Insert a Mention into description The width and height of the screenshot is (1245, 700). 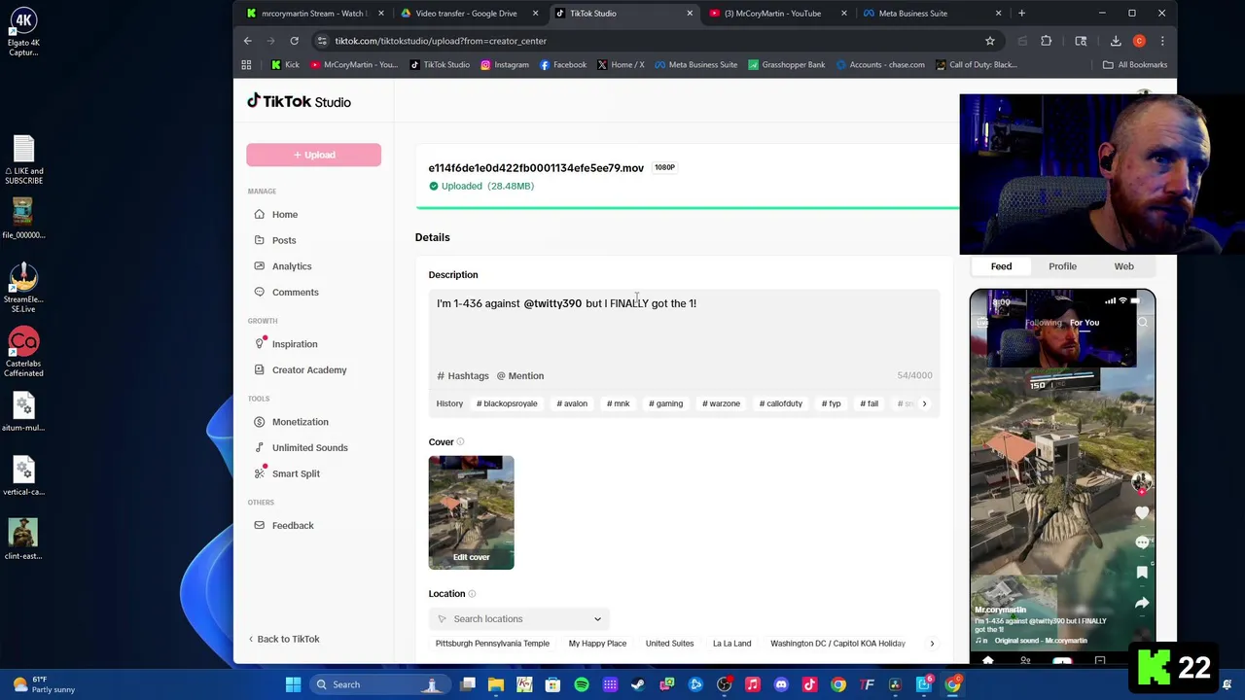pos(520,376)
